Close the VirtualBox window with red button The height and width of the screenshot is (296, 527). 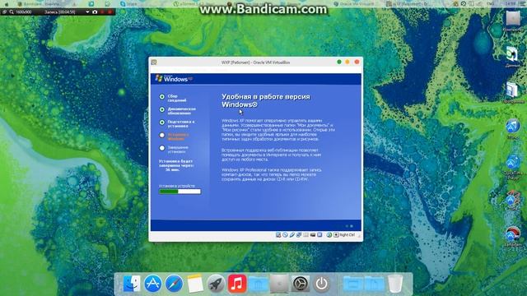point(357,62)
